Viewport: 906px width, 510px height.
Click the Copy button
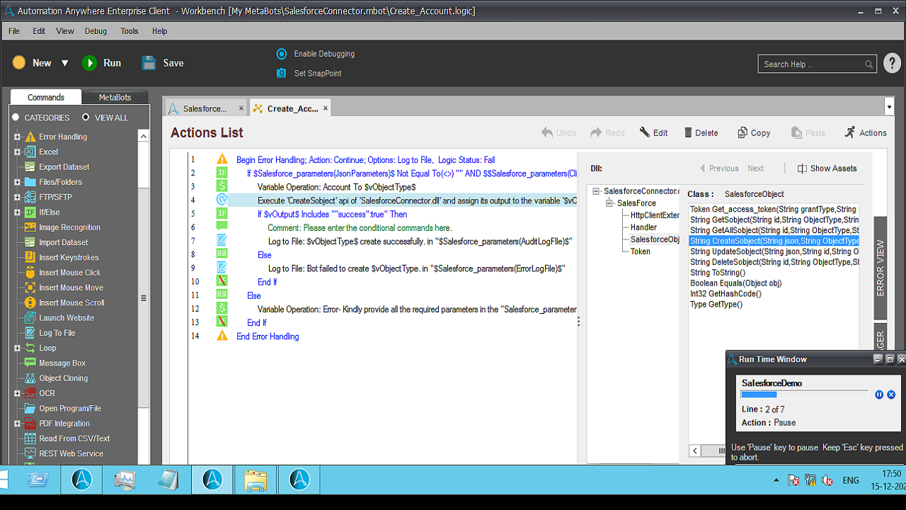pos(754,132)
